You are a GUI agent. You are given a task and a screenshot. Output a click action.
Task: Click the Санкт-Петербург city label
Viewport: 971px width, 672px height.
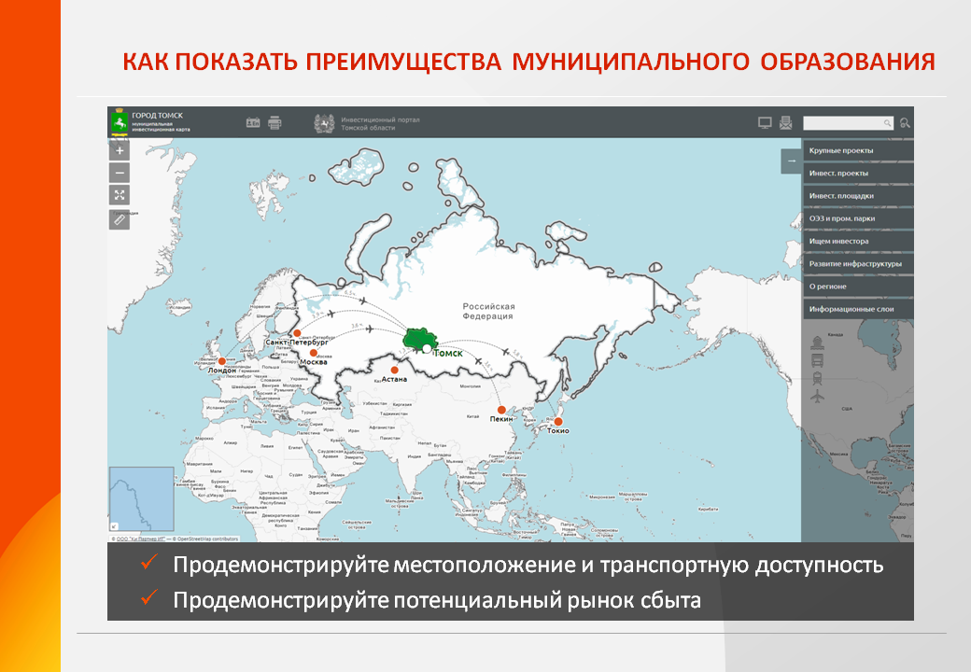pos(297,343)
